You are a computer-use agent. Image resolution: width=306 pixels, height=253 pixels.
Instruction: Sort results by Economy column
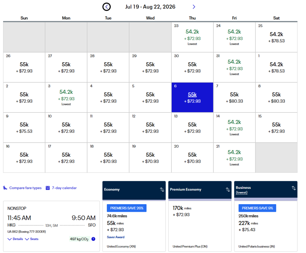(162, 190)
